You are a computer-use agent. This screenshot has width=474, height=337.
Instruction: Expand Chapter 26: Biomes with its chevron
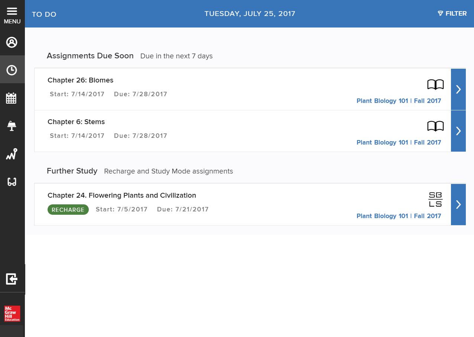pyautogui.click(x=458, y=89)
